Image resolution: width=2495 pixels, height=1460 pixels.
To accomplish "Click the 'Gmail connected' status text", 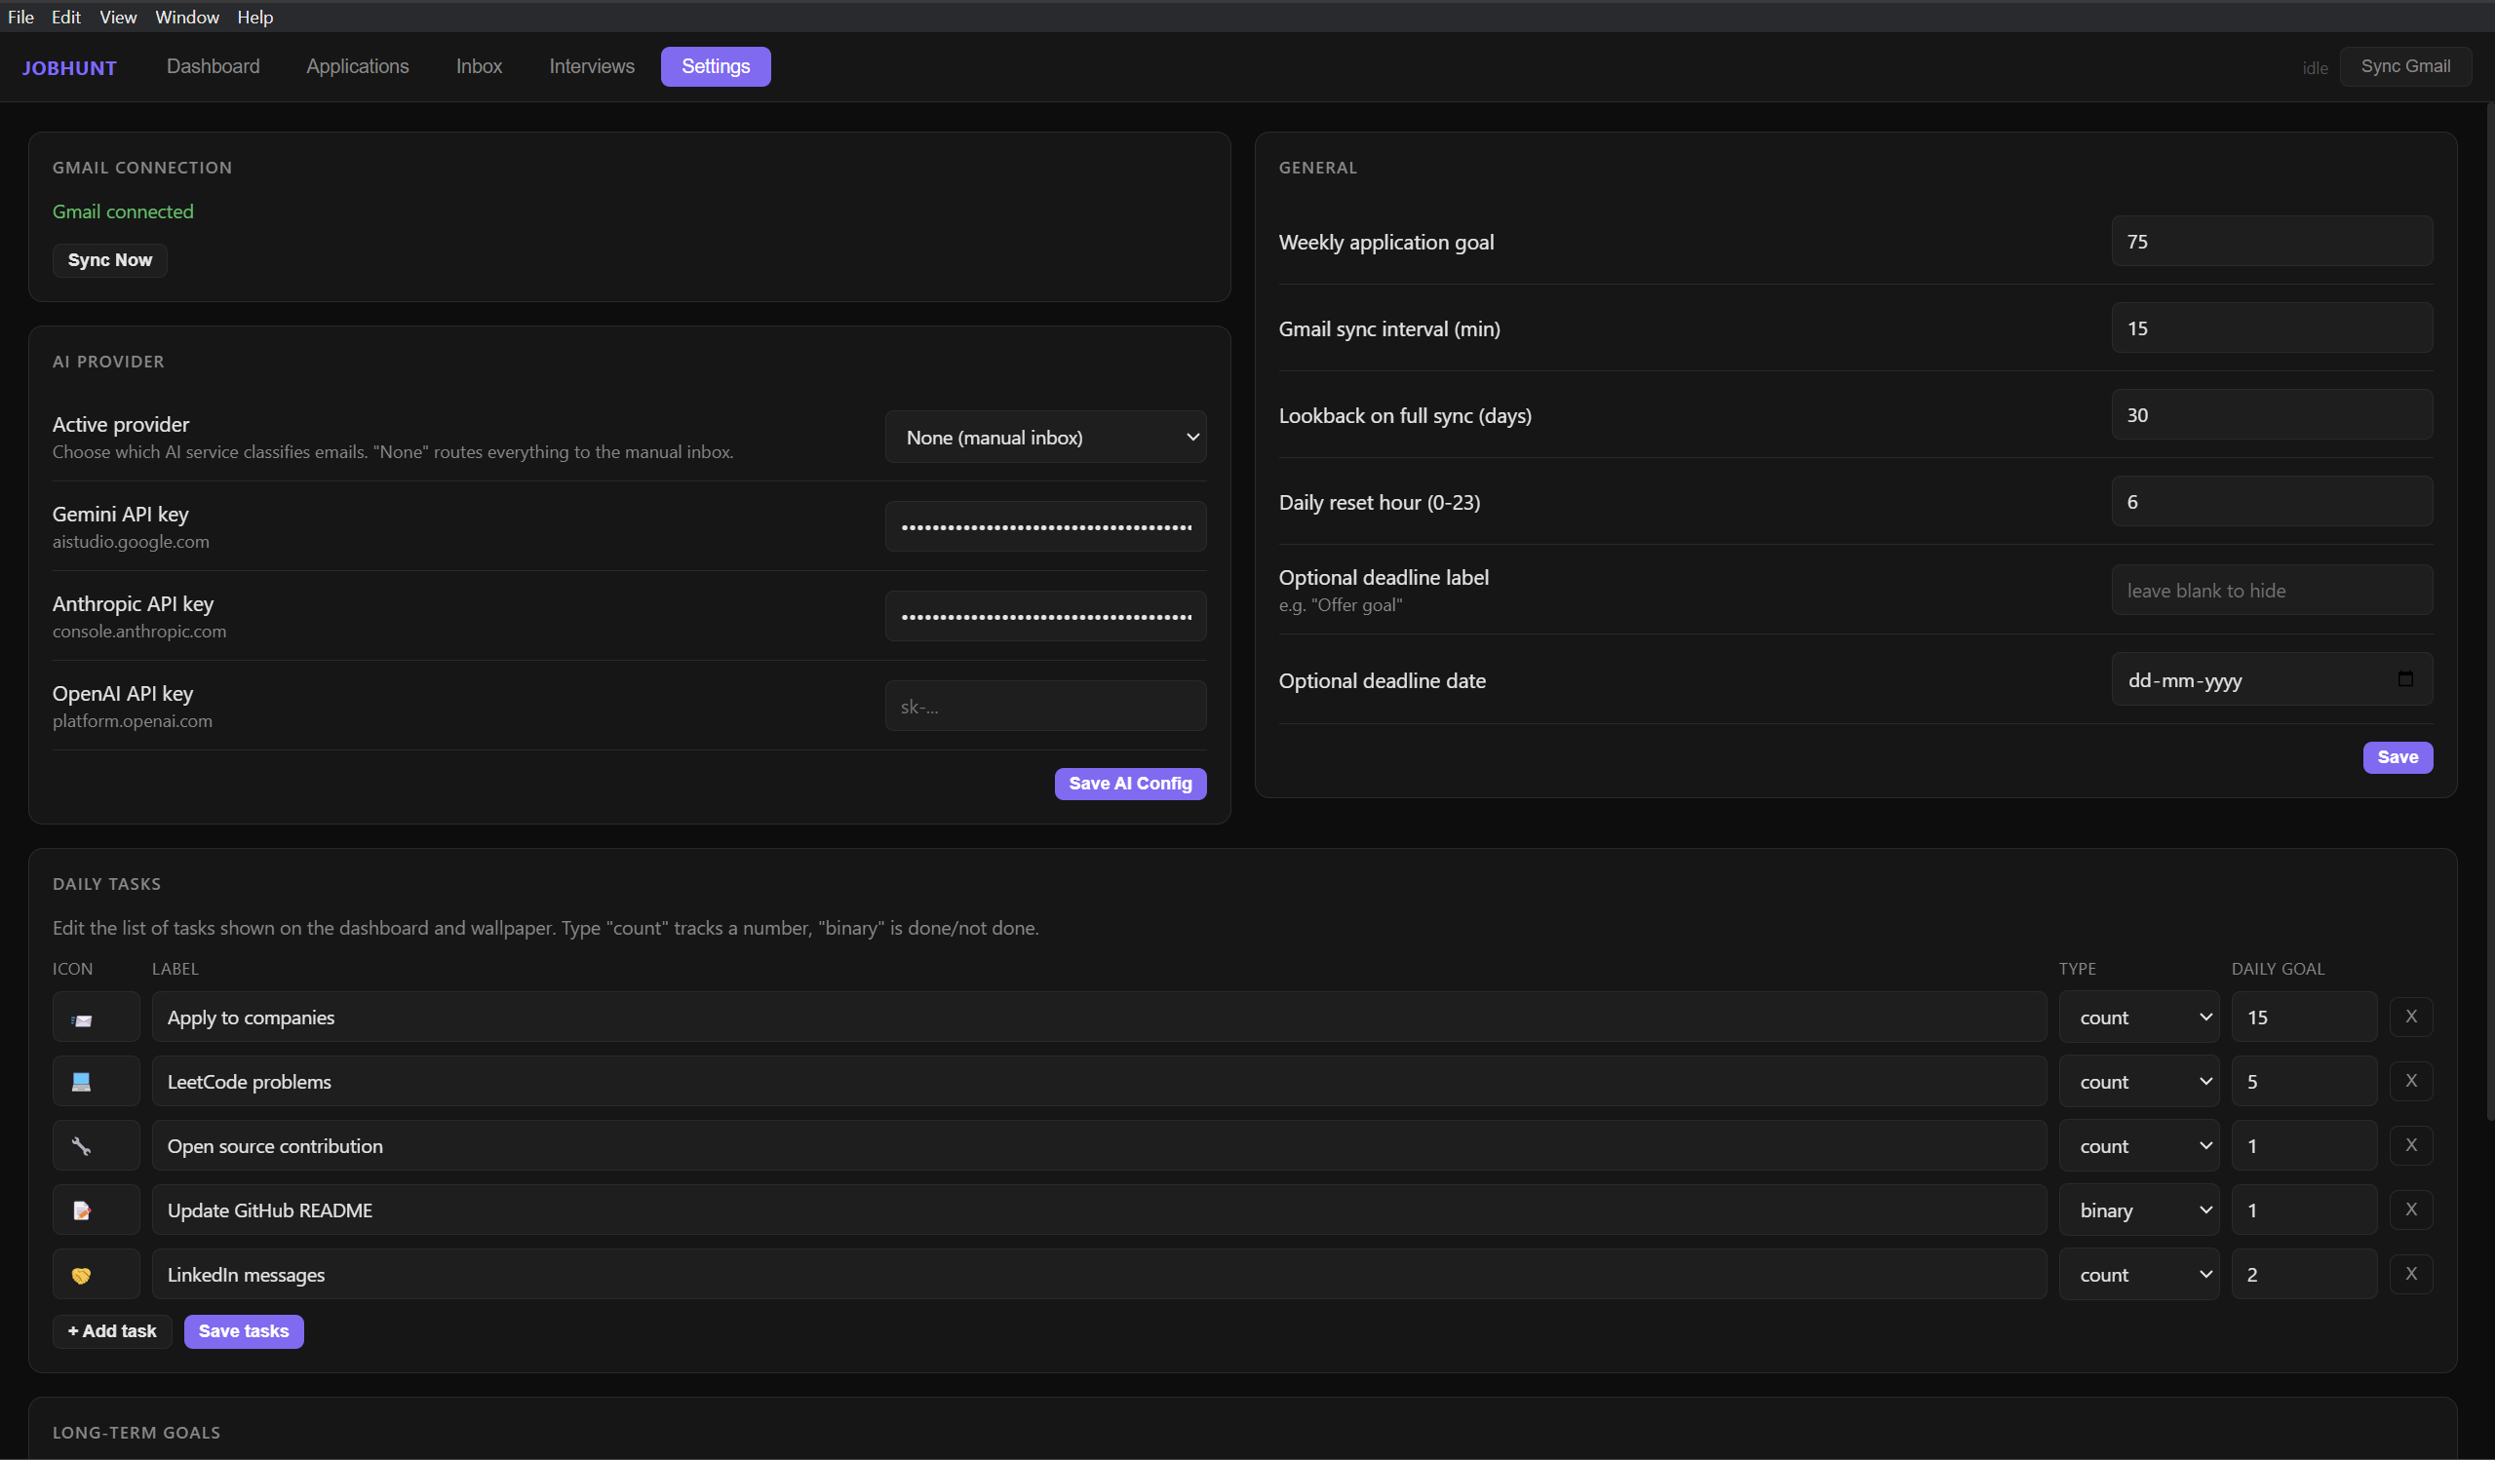I will [123, 211].
